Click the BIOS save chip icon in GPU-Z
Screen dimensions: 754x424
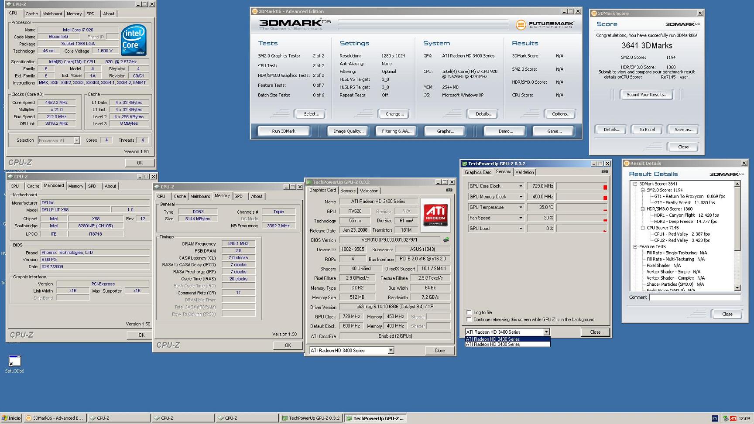[x=446, y=239]
